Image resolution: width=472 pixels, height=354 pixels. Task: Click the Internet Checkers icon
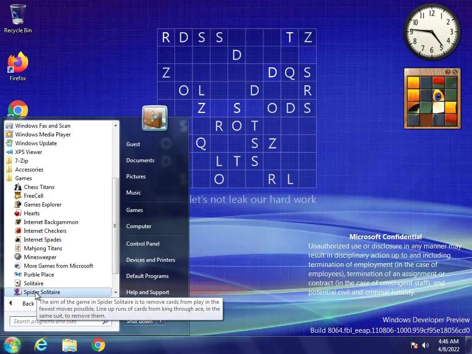tap(18, 230)
